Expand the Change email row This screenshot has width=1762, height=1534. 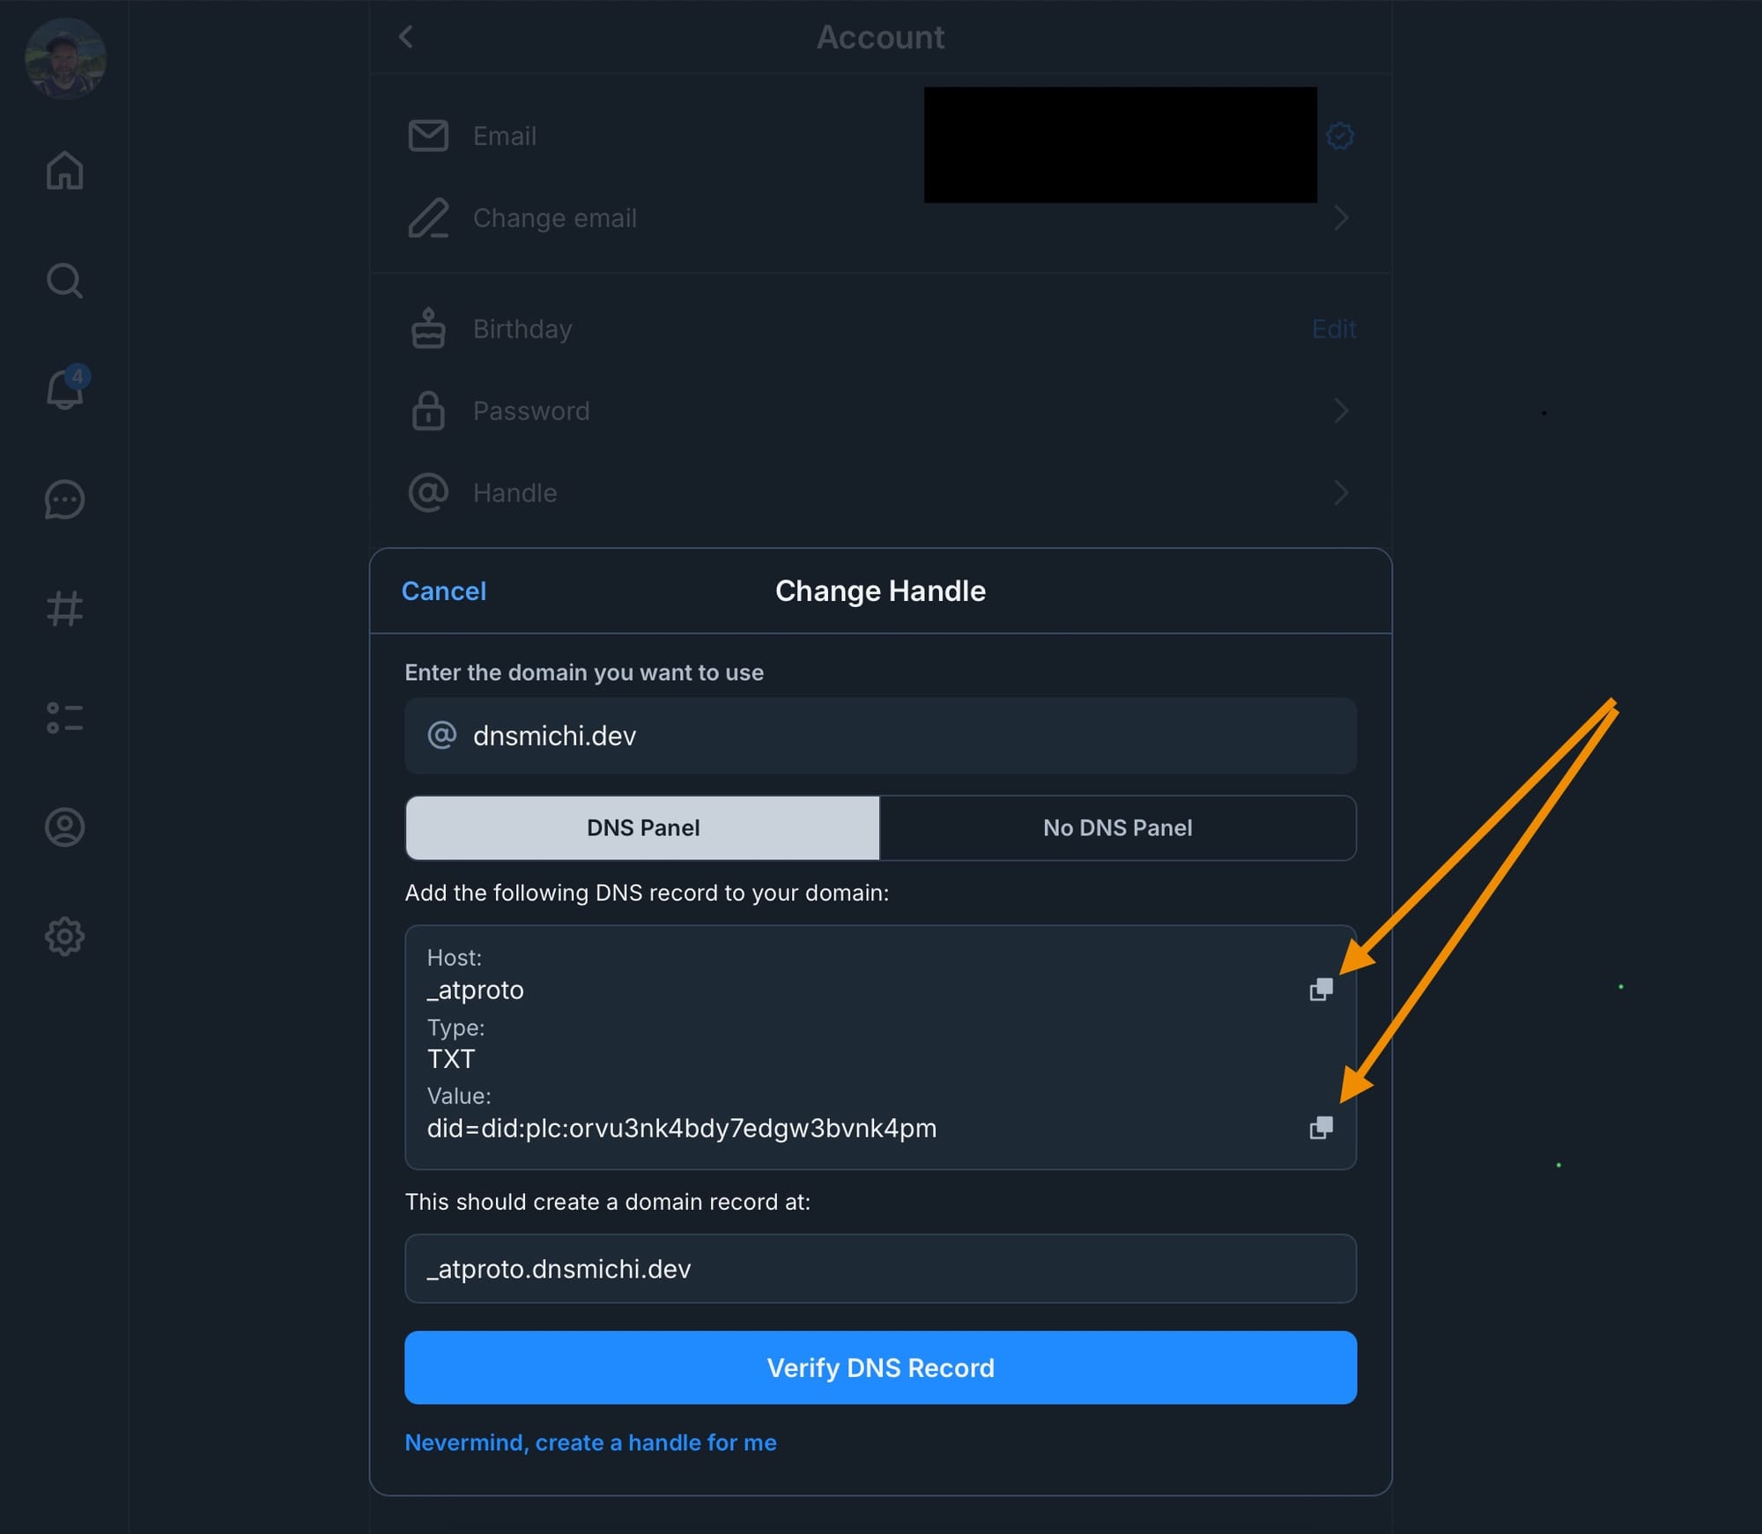click(880, 218)
